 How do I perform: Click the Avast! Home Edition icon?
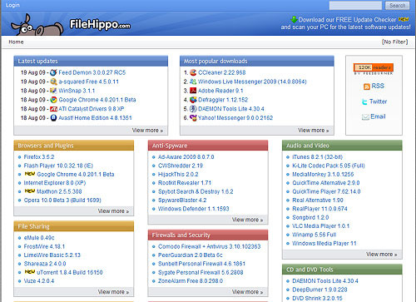[53, 118]
